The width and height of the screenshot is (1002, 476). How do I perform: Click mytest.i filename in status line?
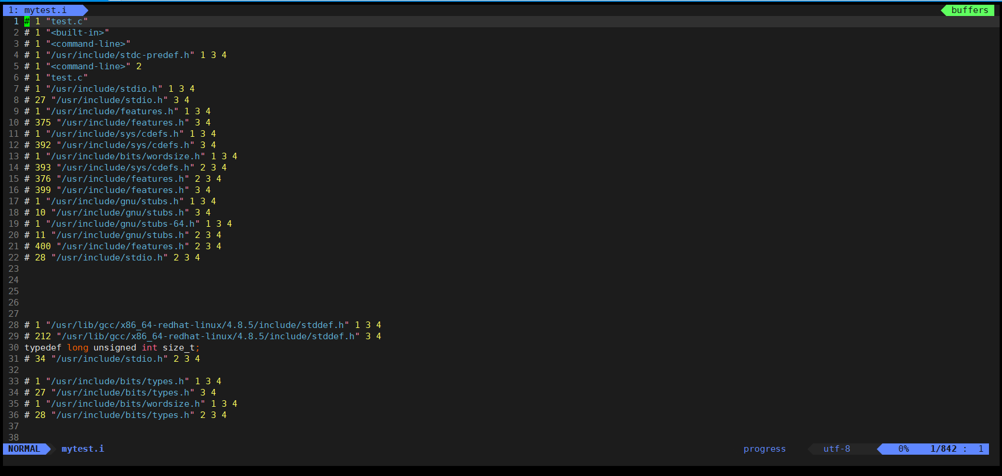(x=83, y=449)
